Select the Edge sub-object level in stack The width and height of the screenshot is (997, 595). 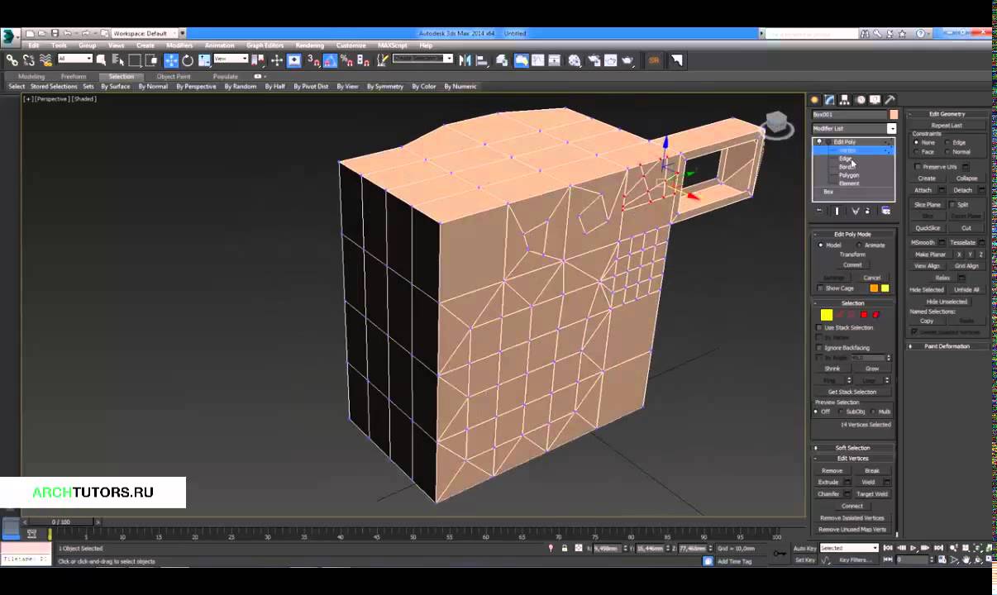[x=845, y=159]
